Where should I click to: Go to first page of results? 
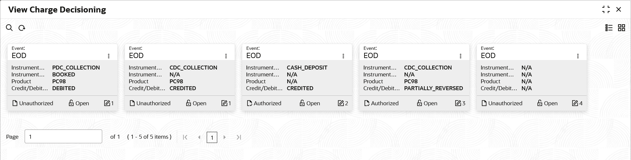[x=185, y=137]
